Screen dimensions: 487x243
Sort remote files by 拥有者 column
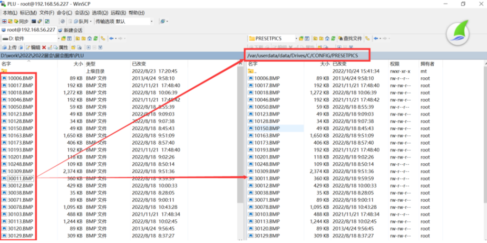(430, 64)
